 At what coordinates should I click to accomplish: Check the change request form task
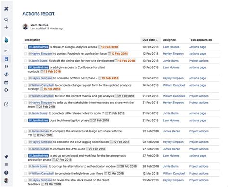25,85
